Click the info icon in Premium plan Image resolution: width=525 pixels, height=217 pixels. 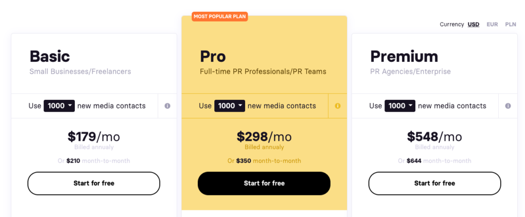coord(508,106)
